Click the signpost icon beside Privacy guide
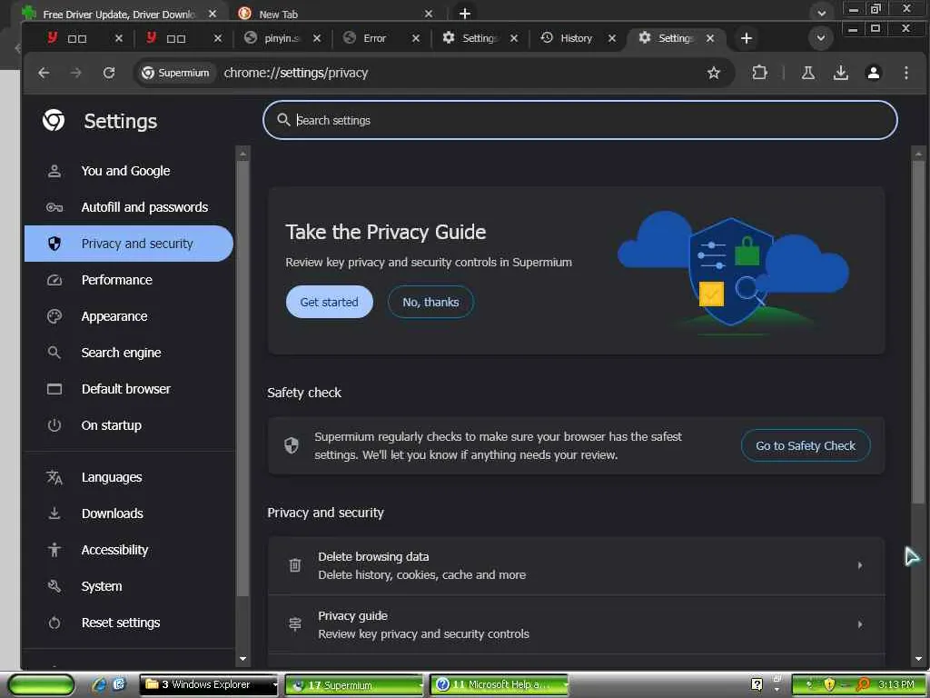930x698 pixels. (x=295, y=624)
